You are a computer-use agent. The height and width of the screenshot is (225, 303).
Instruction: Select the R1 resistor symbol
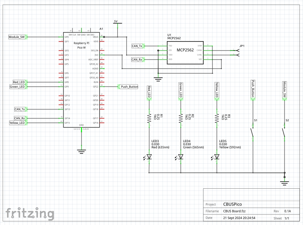[149, 118]
